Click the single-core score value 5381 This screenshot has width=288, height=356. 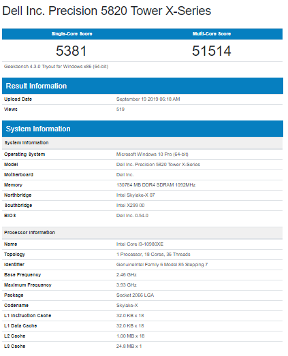[x=71, y=50]
